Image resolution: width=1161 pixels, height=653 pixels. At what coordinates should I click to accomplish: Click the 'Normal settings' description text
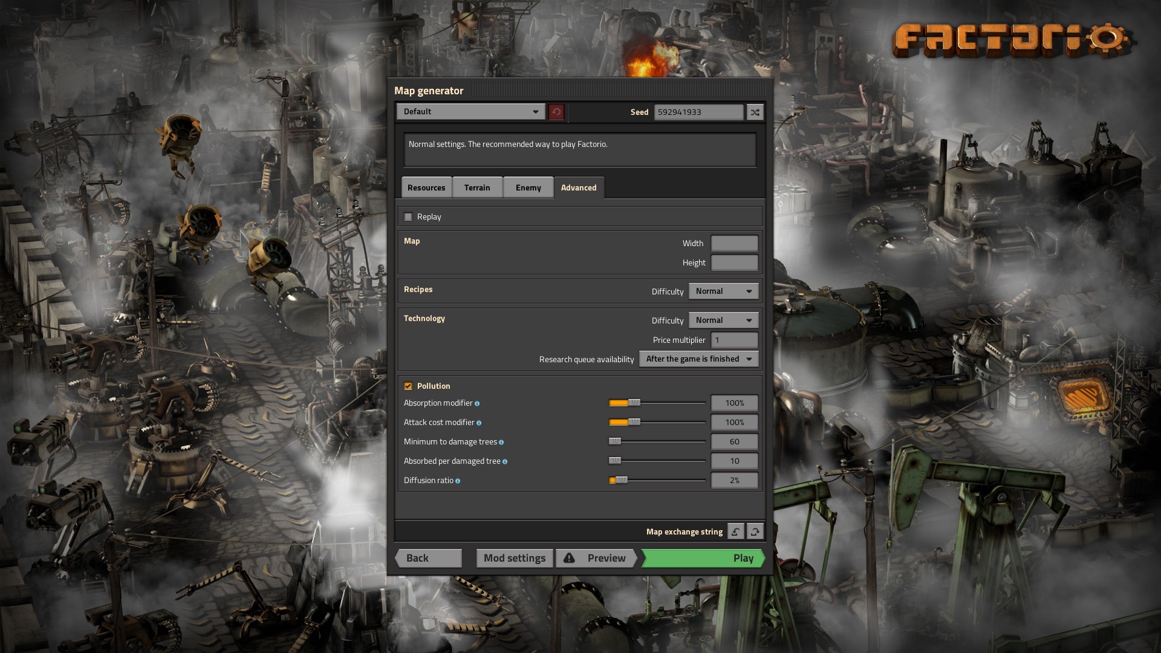pyautogui.click(x=508, y=145)
